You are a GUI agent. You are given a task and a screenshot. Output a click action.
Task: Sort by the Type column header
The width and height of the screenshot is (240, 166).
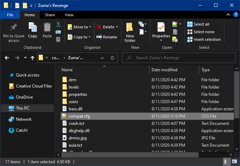[x=217, y=70]
